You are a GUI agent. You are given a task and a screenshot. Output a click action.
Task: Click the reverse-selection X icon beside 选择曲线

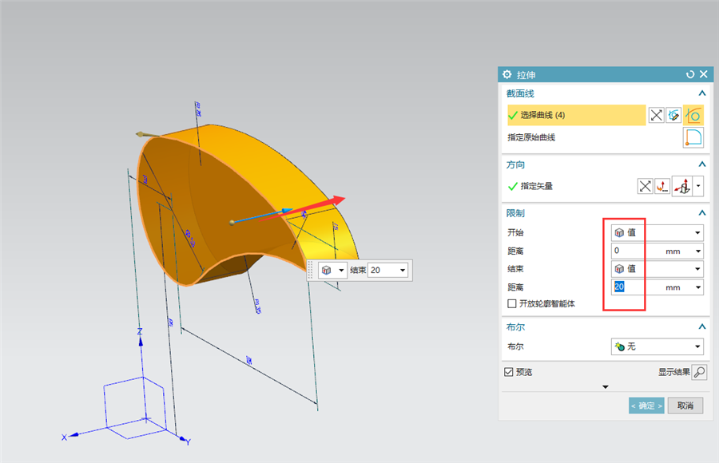656,115
